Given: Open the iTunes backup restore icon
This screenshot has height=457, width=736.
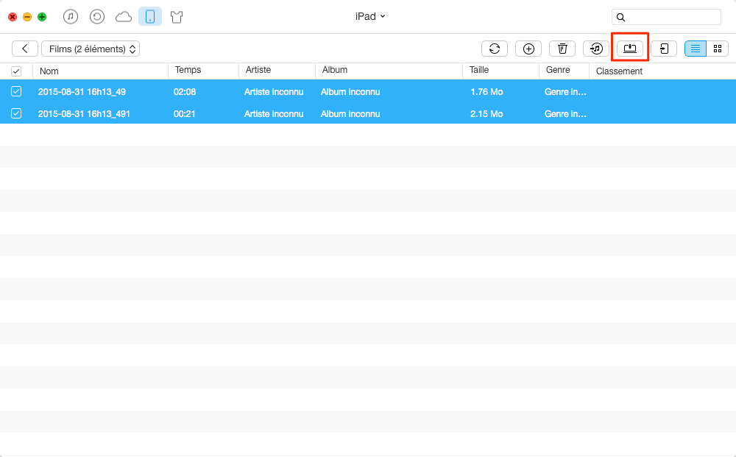Looking at the screenshot, I should coord(97,17).
